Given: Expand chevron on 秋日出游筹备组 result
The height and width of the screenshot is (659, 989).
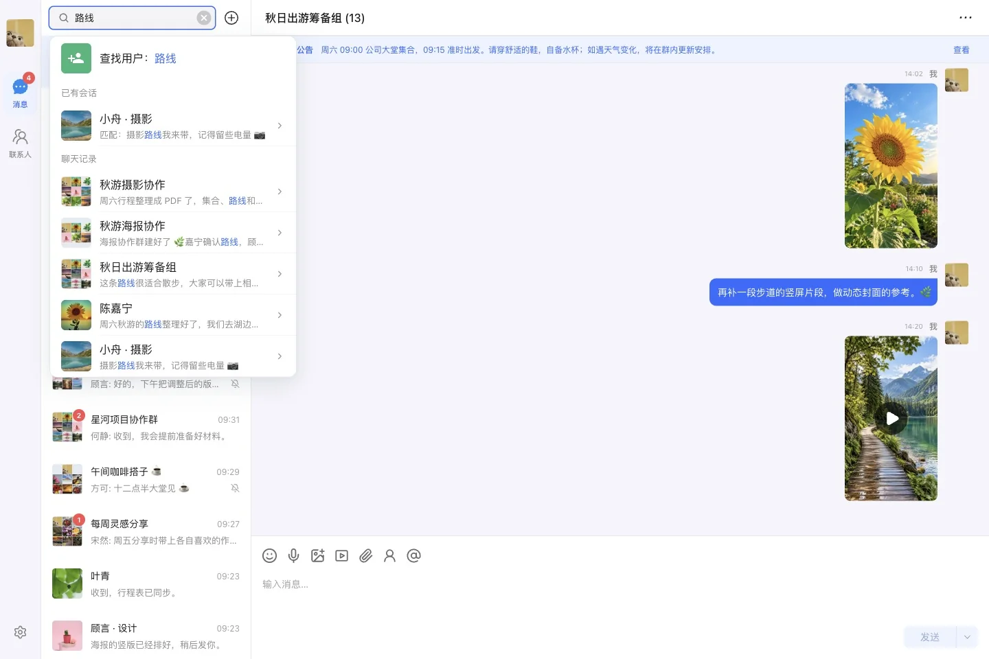Looking at the screenshot, I should tap(280, 274).
